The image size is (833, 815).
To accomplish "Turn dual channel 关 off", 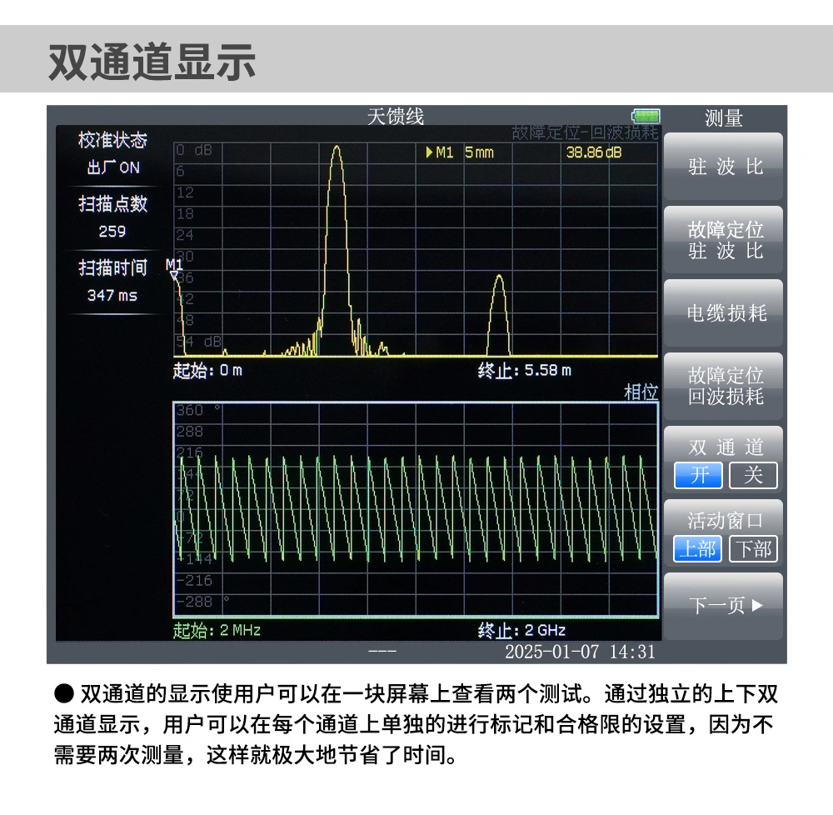I will [x=752, y=475].
